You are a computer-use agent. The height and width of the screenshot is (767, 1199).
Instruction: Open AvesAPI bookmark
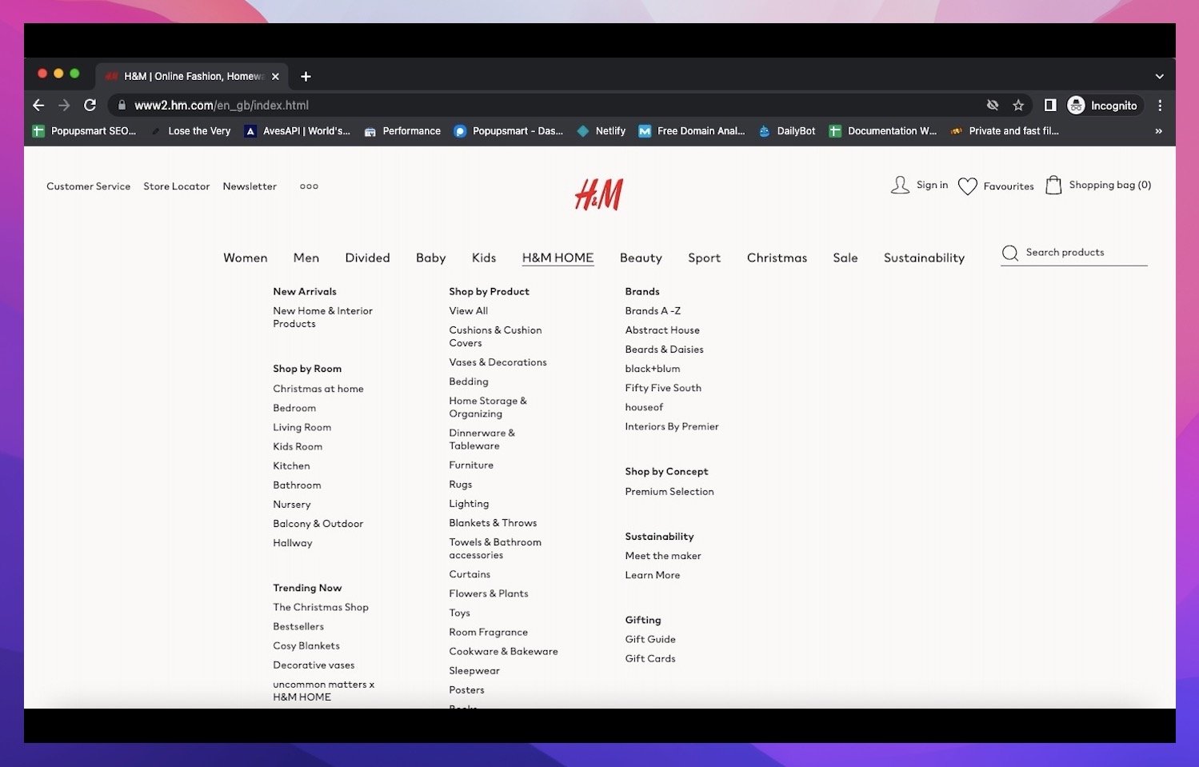(x=298, y=130)
